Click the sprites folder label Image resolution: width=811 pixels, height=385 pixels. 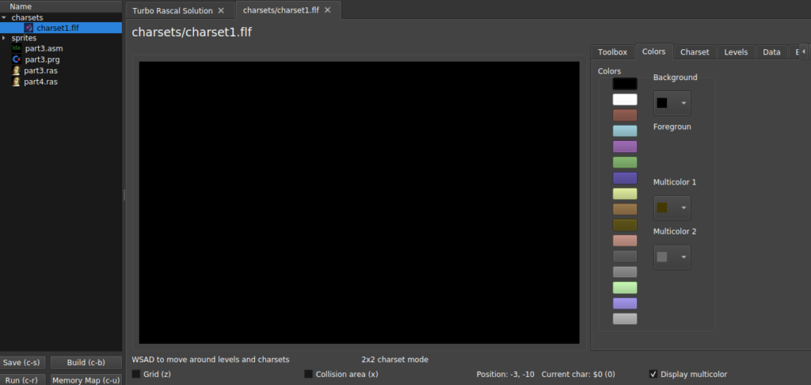point(24,38)
